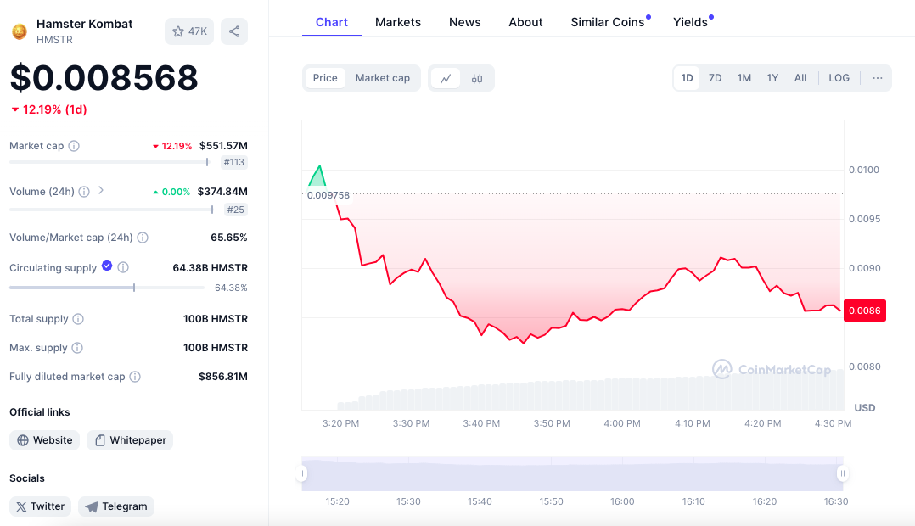Grab the left range selector handle
Screen dimensions: 915x526
[301, 473]
